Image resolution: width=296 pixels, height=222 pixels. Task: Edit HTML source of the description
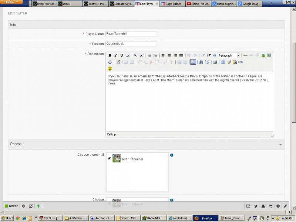240,62
